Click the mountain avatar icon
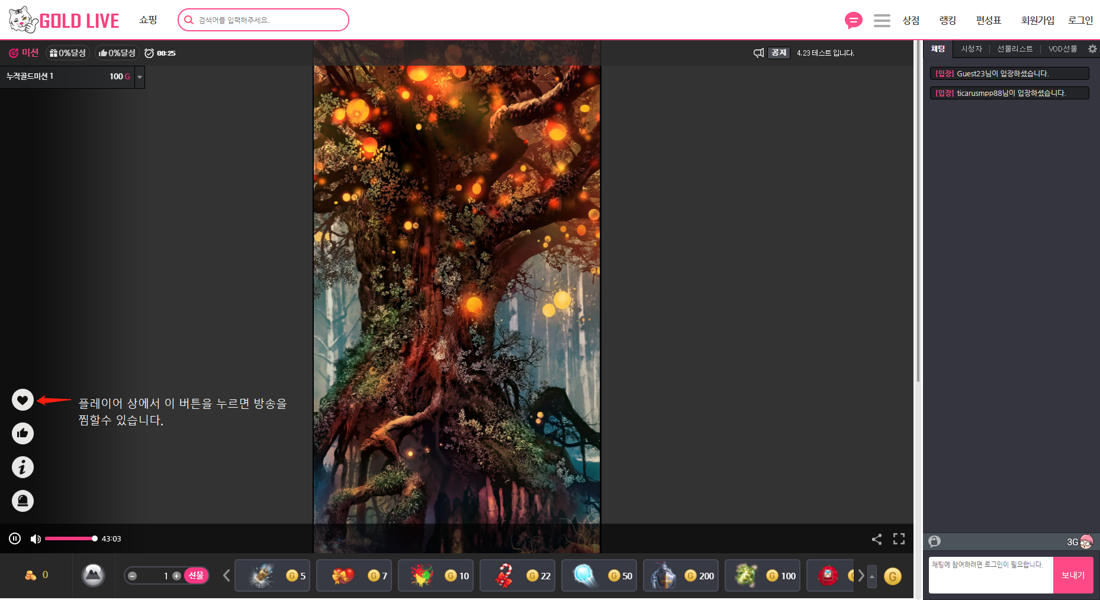1100x600 pixels. 93,575
